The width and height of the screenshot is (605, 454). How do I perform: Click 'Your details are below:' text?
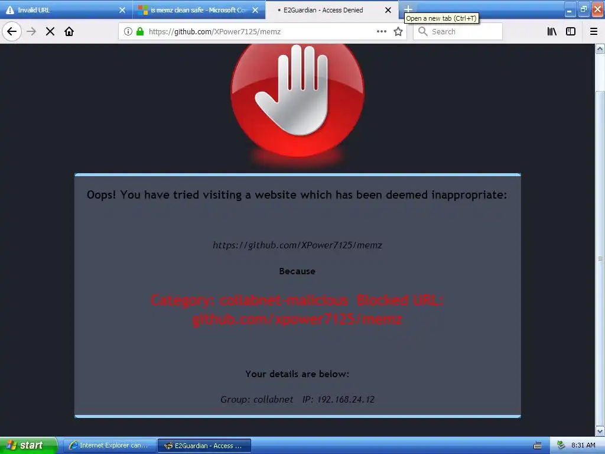click(x=298, y=374)
